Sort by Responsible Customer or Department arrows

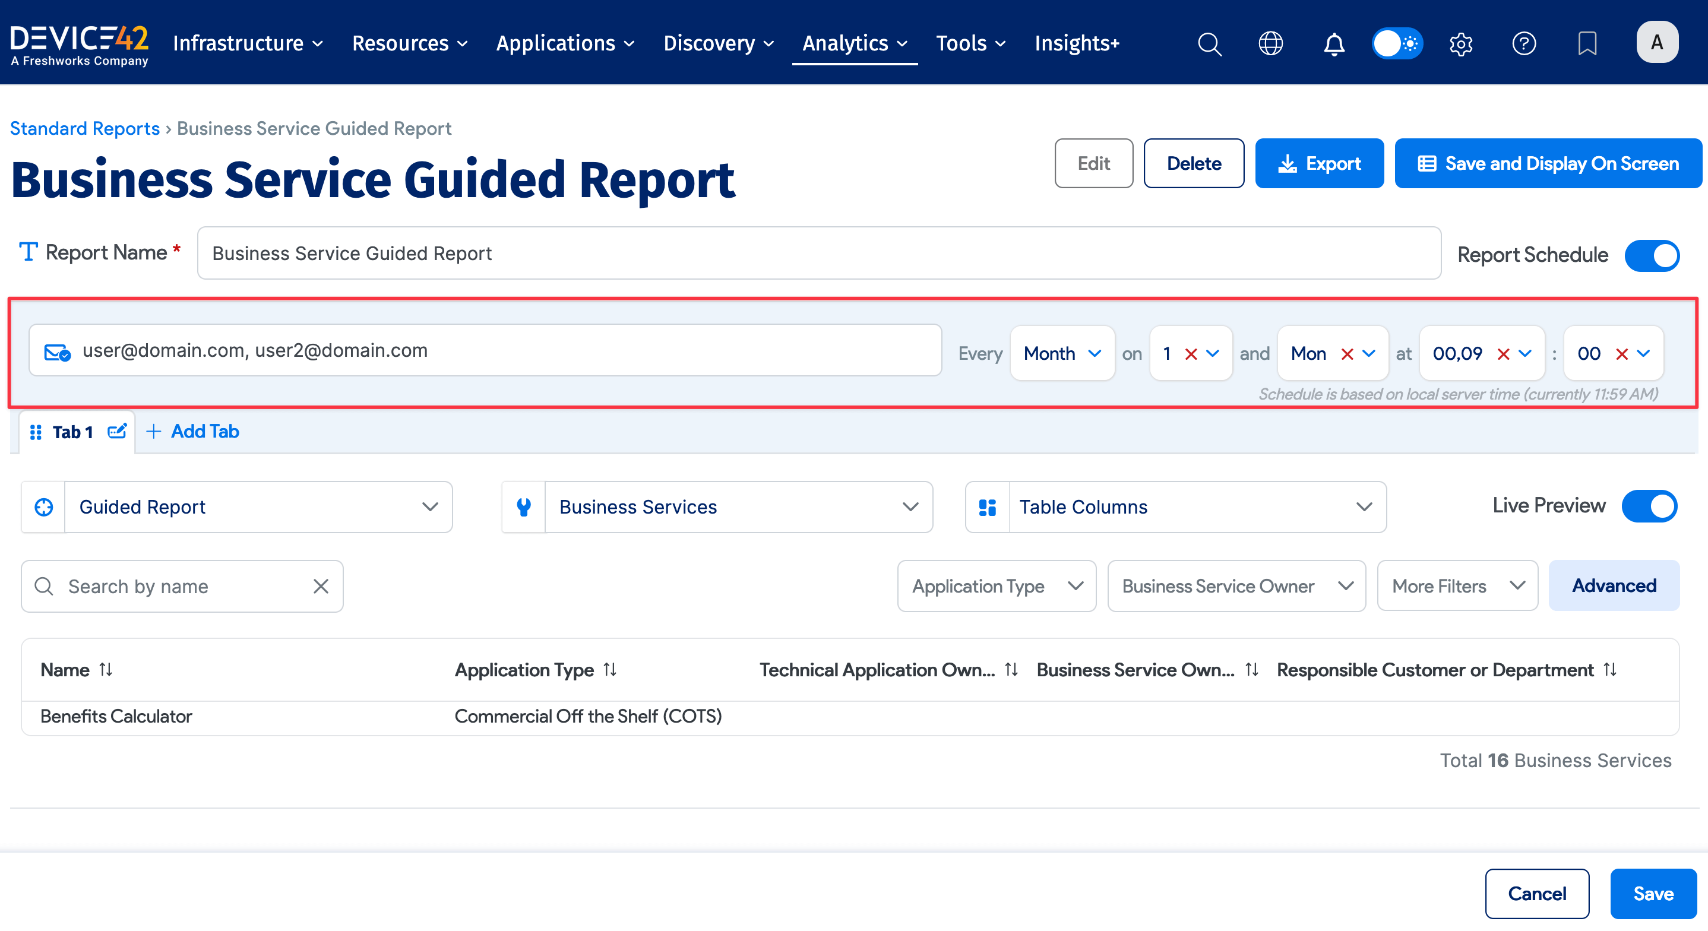click(1611, 670)
